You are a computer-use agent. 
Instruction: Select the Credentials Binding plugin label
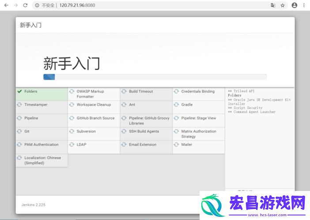point(198,92)
